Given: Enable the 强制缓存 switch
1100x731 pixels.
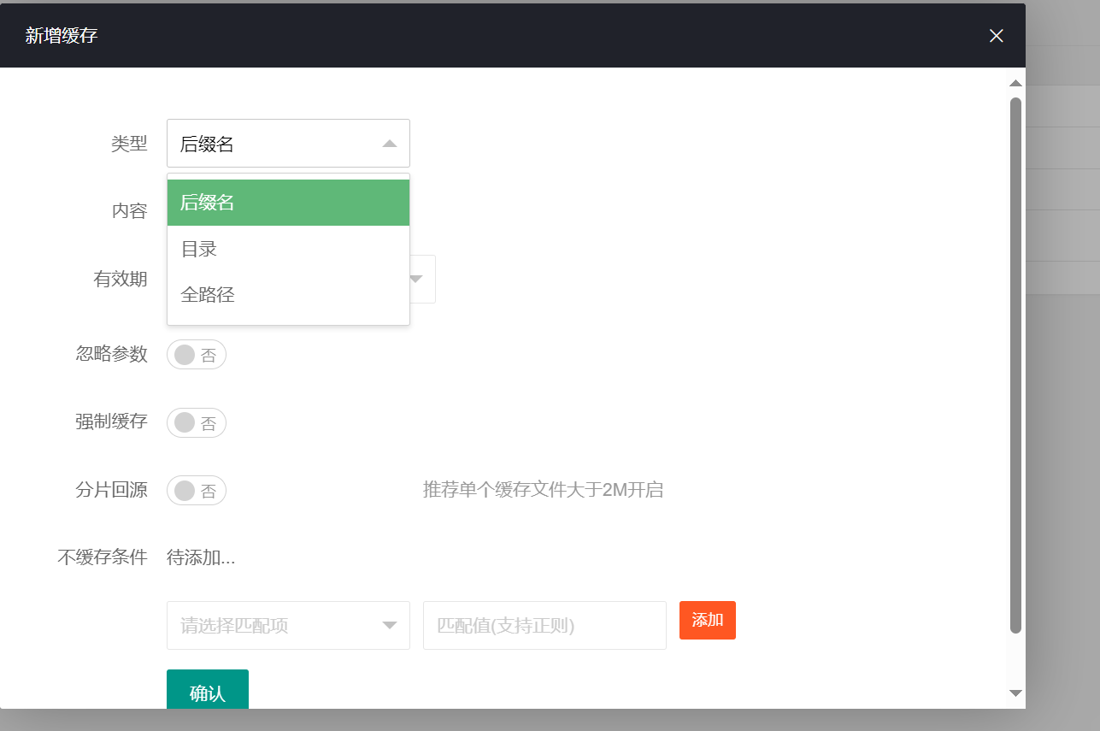Looking at the screenshot, I should pyautogui.click(x=196, y=422).
